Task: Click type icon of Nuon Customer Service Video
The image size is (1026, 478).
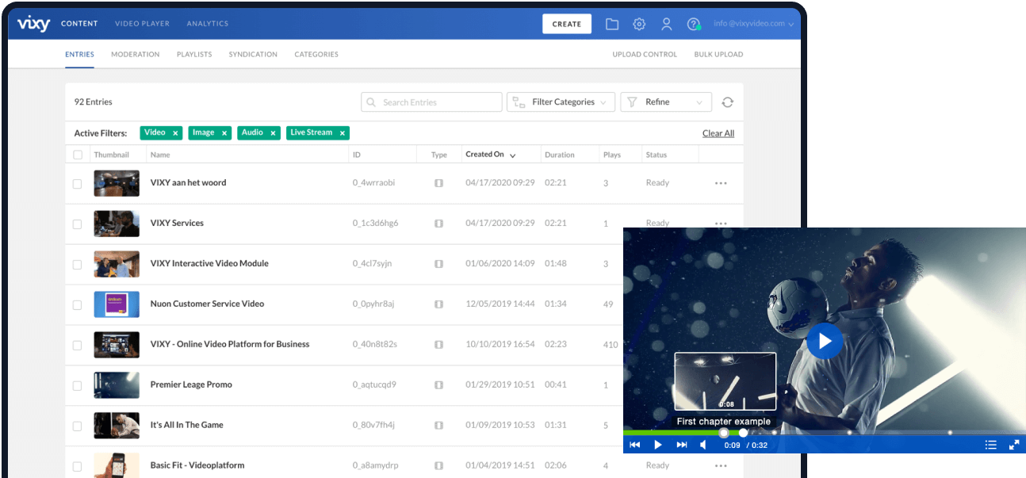Action: click(438, 304)
